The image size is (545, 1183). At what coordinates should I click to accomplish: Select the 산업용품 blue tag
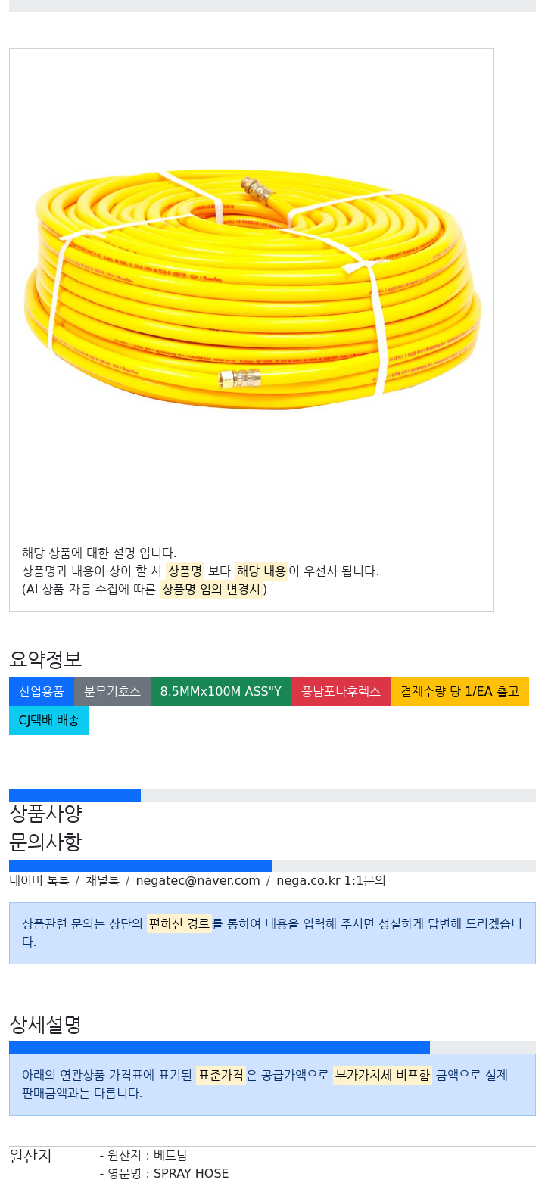[42, 692]
